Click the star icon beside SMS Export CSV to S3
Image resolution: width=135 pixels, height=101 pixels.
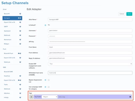coord(19,80)
